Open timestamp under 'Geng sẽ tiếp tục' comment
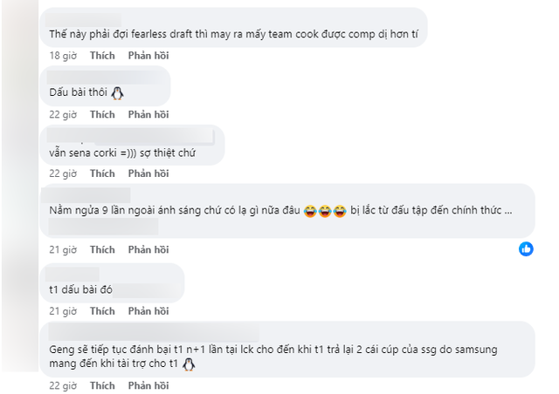The image size is (559, 394). click(63, 385)
